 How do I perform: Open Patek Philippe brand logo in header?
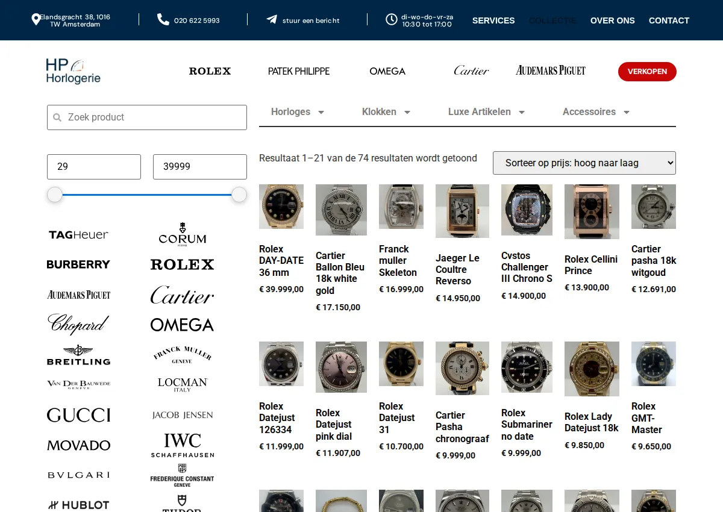[299, 71]
